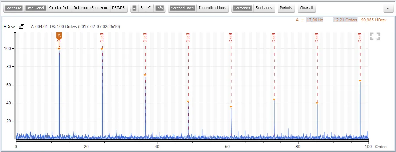This screenshot has height=152, width=396.
Task: Select cursor C button
Action: pos(149,8)
